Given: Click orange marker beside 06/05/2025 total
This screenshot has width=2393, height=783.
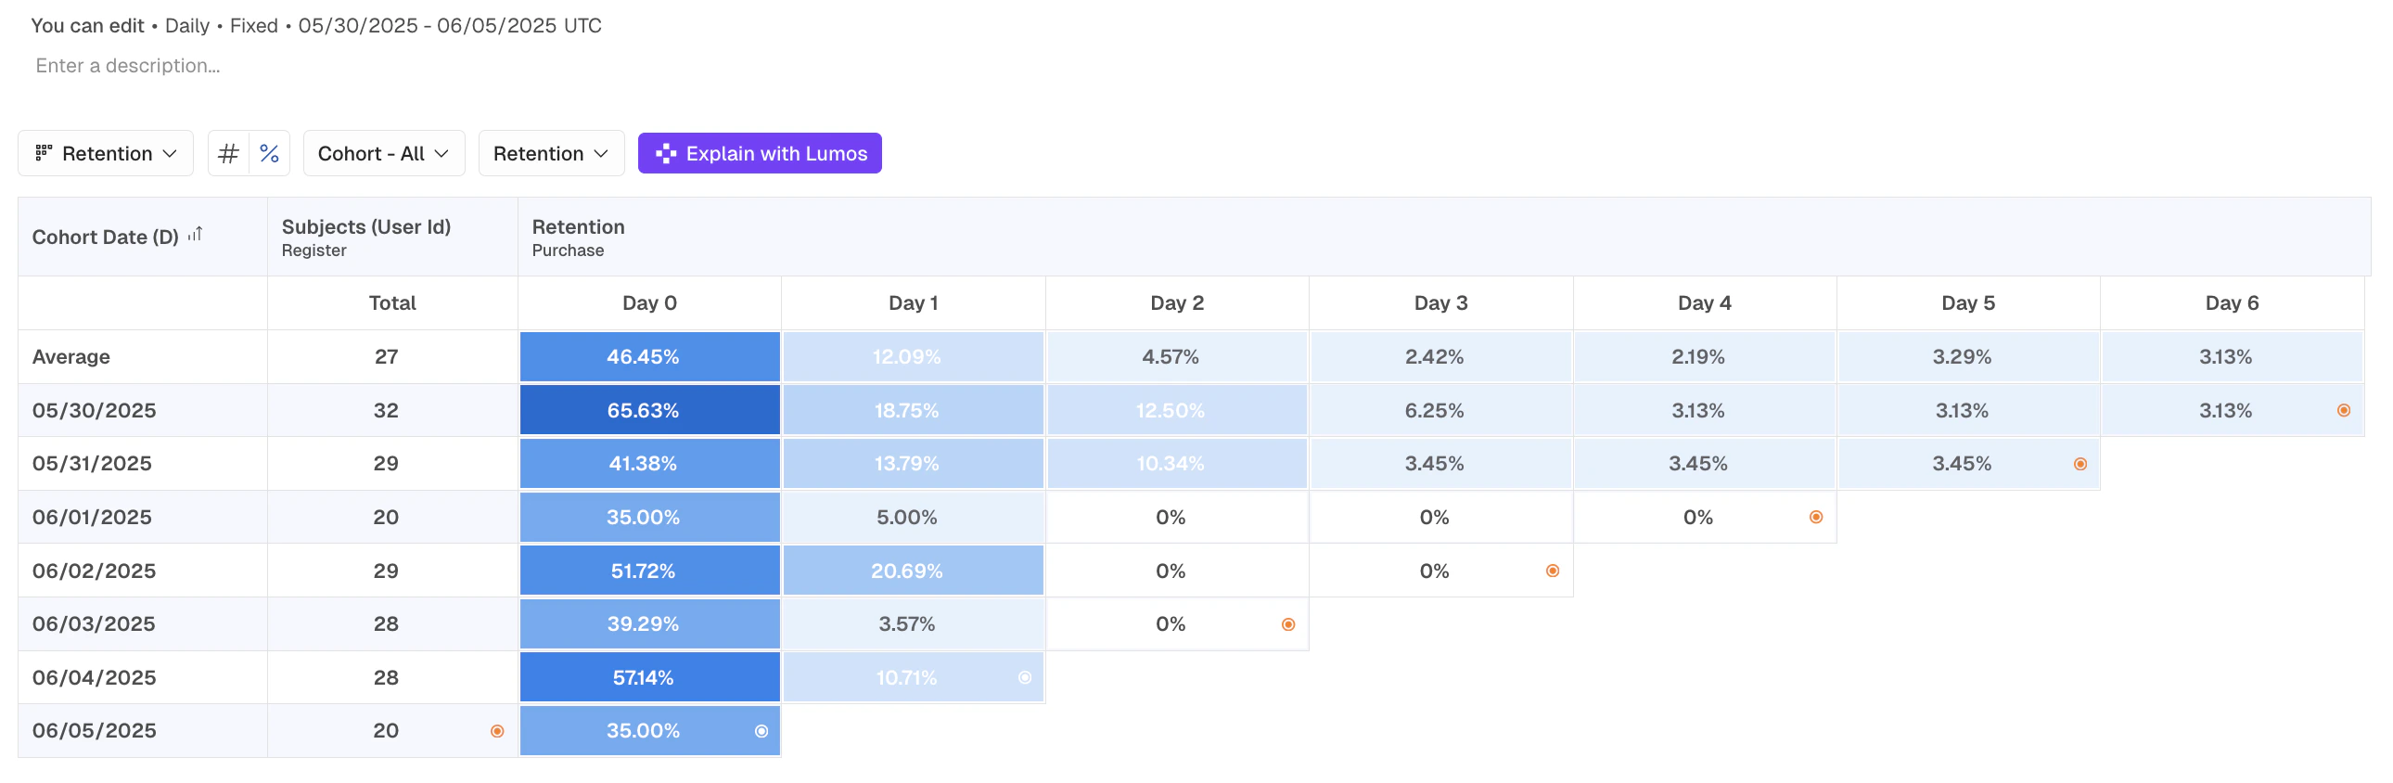Looking at the screenshot, I should pyautogui.click(x=497, y=731).
